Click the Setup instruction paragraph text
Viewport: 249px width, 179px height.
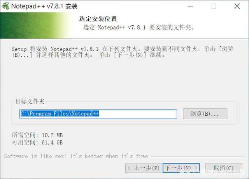[x=123, y=52]
